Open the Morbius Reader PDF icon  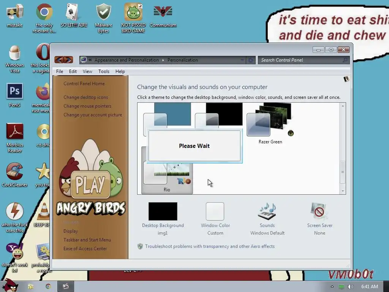point(15,138)
